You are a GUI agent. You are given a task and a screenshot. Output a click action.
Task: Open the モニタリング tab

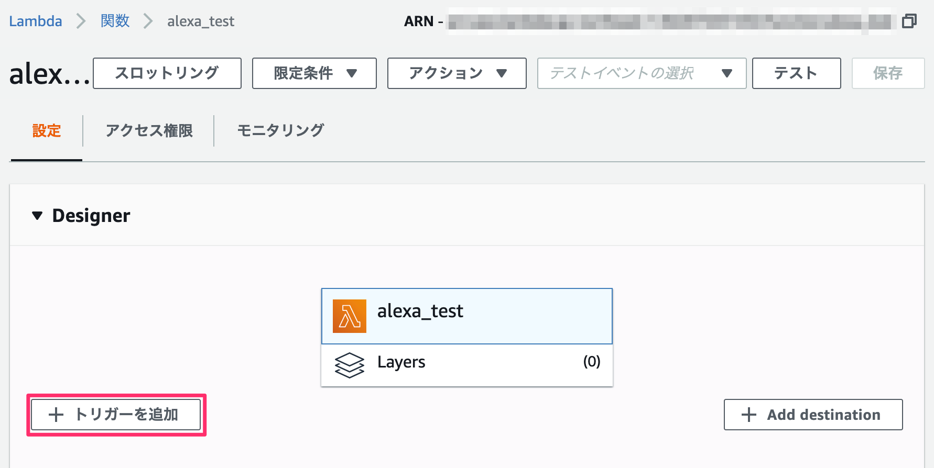[x=280, y=130]
